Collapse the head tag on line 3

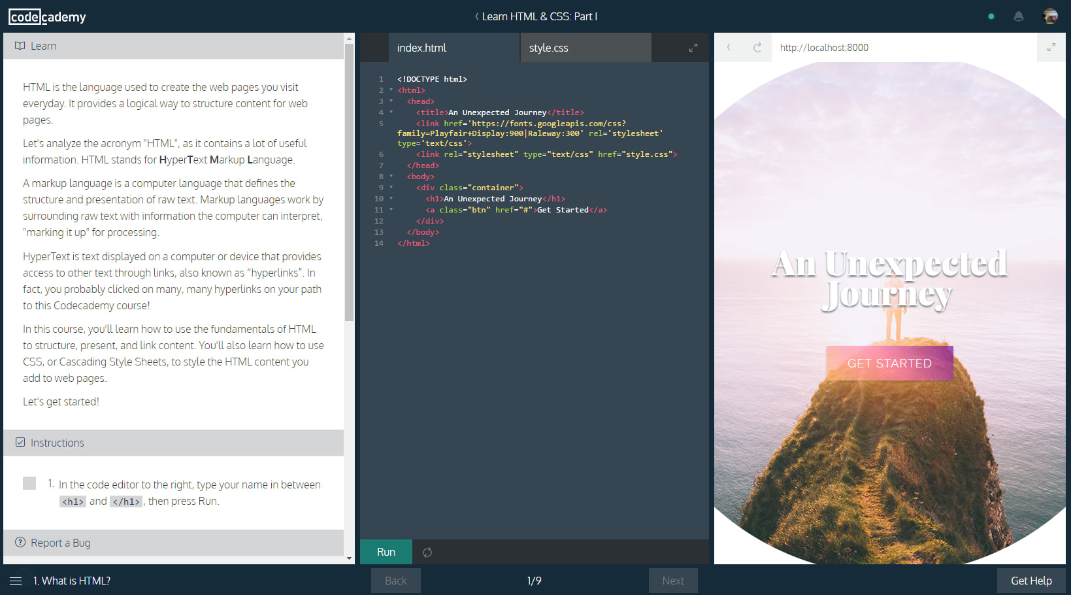(391, 101)
